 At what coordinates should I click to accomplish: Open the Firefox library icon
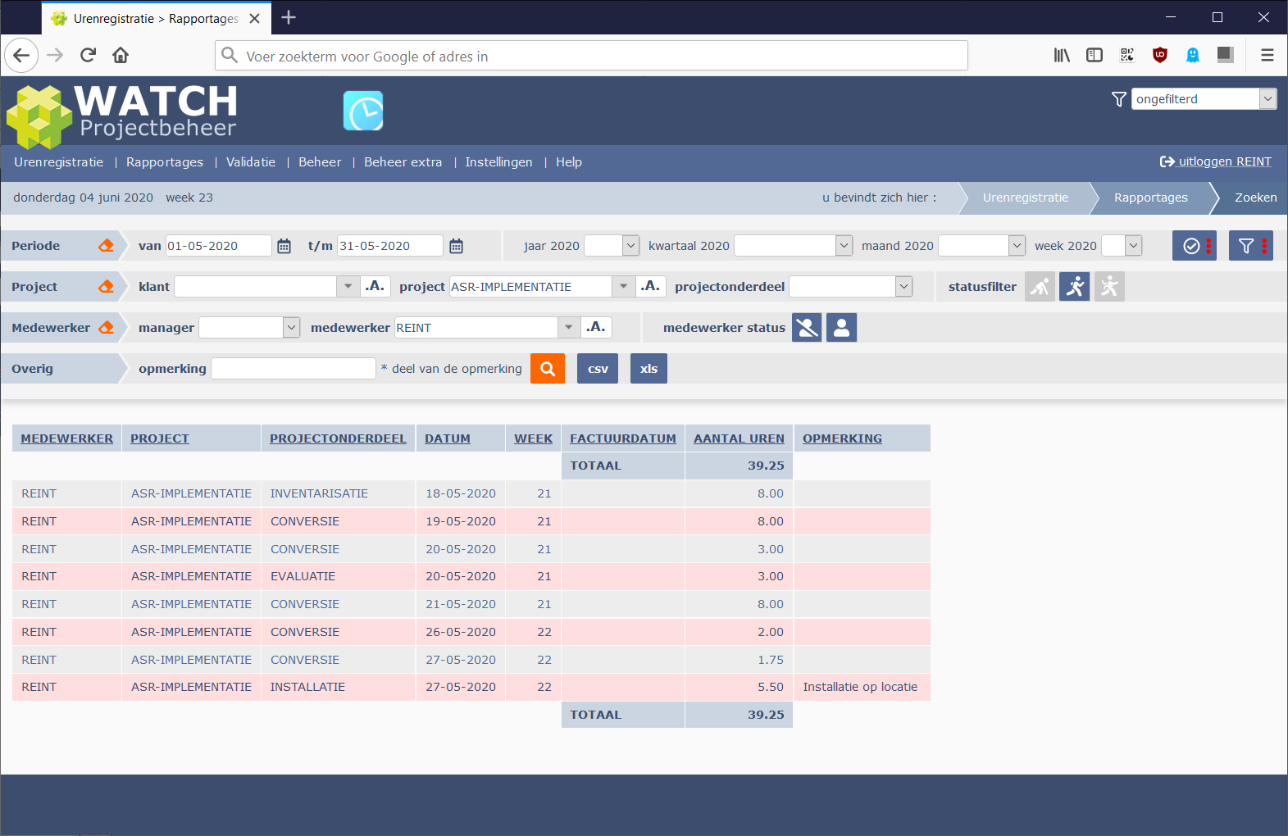tap(1062, 55)
